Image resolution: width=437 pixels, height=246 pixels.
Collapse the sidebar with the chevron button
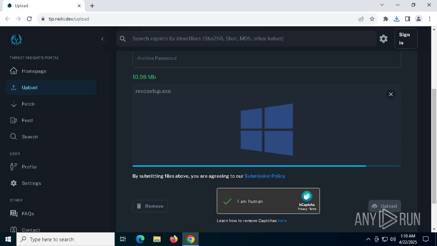tap(102, 39)
